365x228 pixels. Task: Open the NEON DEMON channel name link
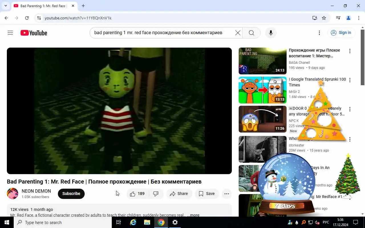tap(36, 191)
